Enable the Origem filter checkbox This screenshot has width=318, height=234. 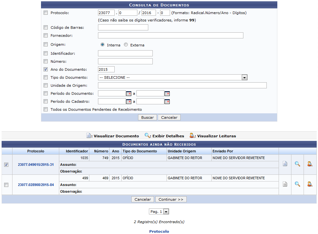[45, 44]
